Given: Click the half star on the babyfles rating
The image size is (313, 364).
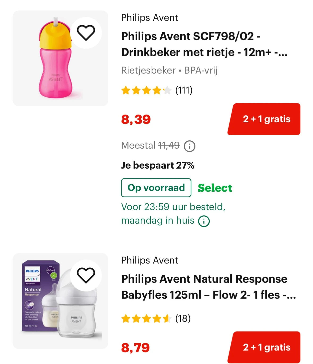Looking at the screenshot, I should (166, 318).
